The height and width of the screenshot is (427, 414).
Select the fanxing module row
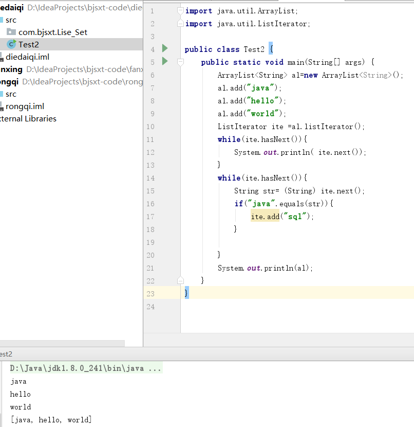tap(71, 69)
